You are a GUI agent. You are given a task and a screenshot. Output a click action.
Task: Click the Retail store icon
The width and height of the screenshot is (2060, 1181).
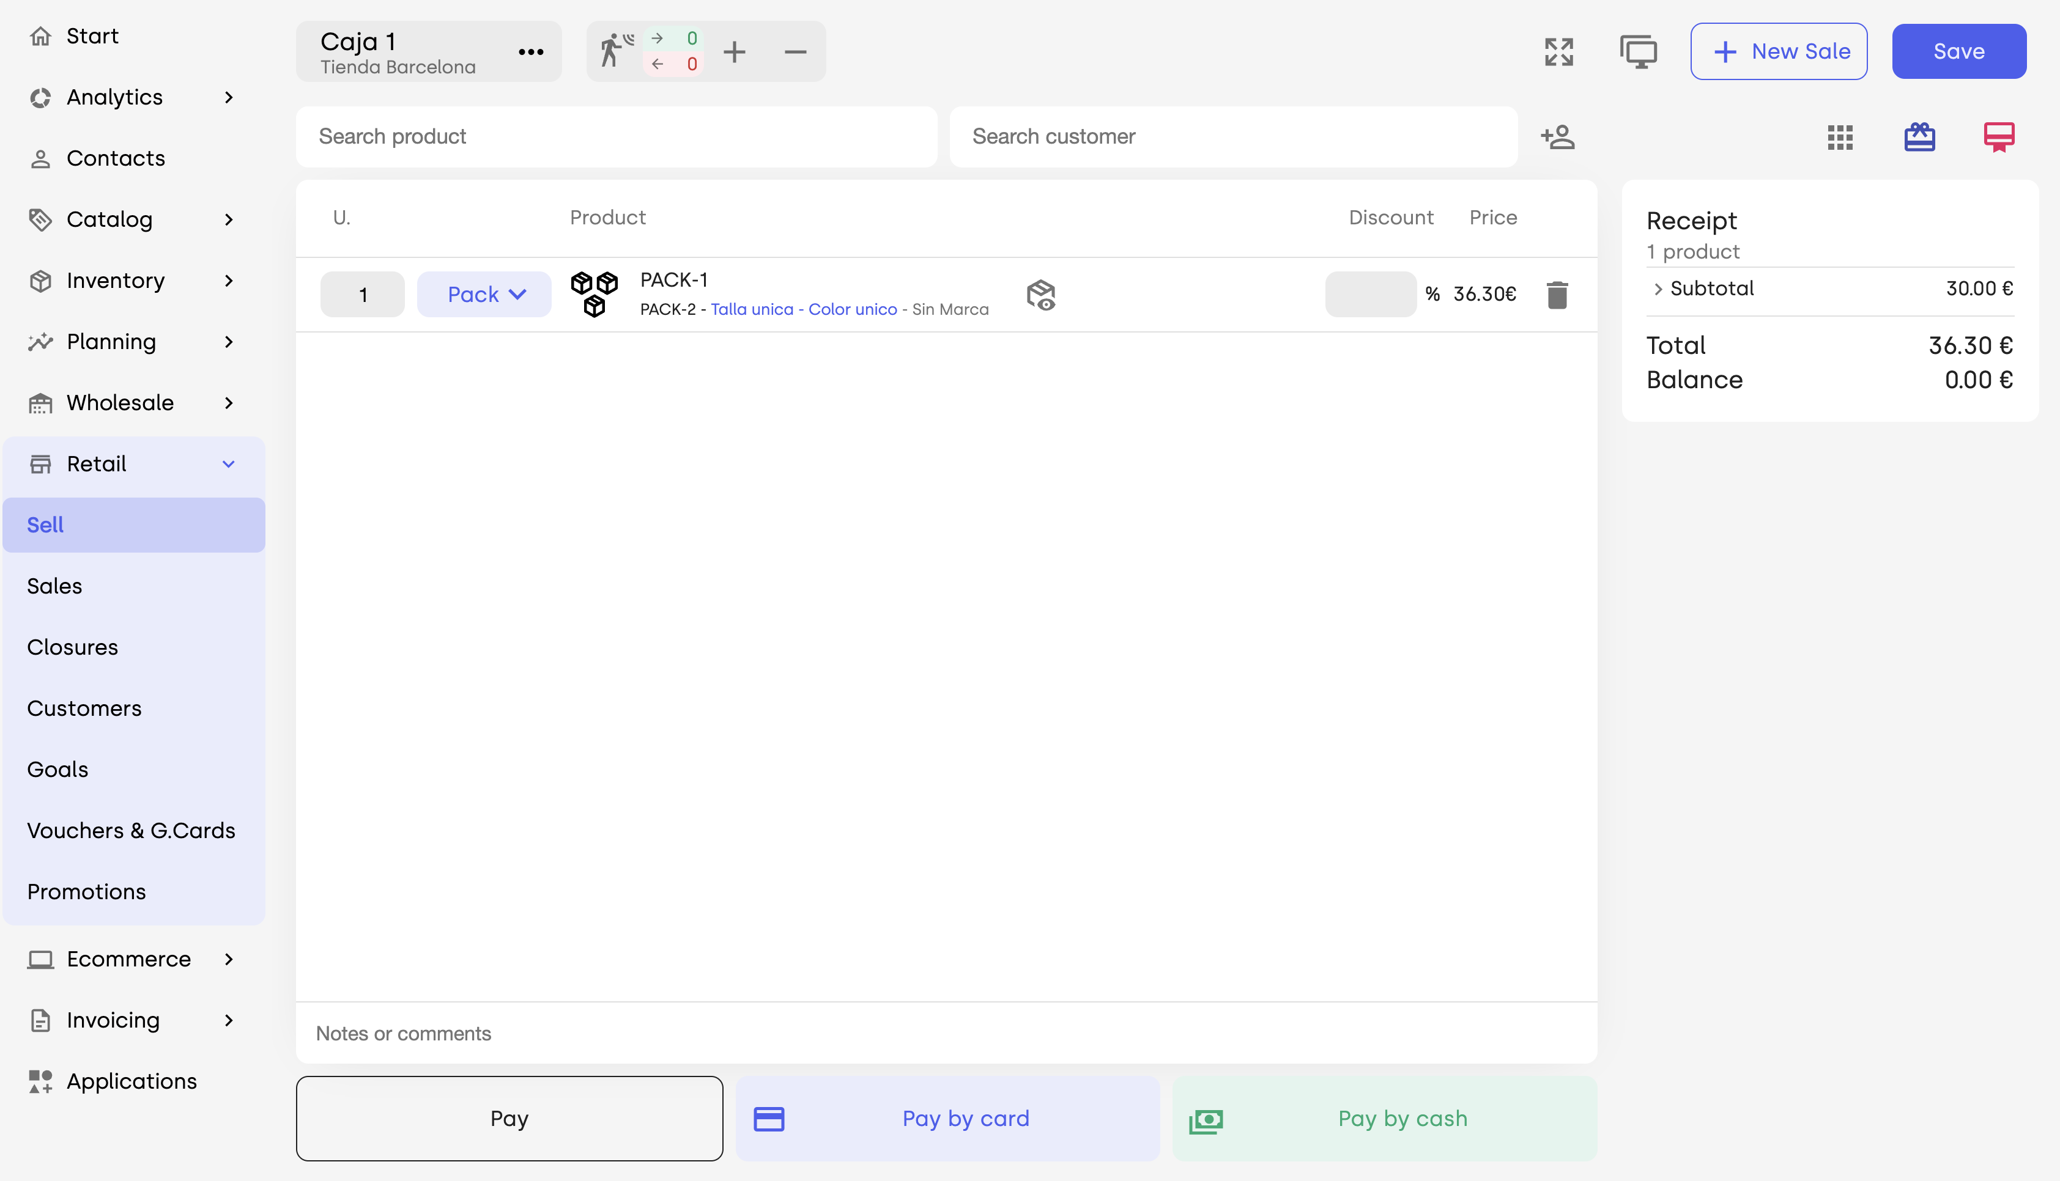40,464
